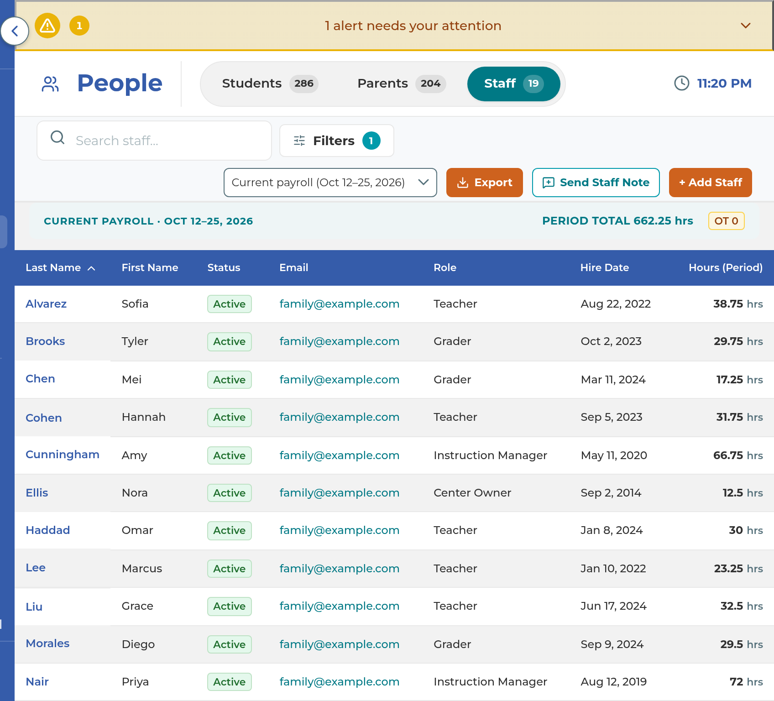
Task: Open the Alvarez staff profile link
Action: pyautogui.click(x=46, y=304)
